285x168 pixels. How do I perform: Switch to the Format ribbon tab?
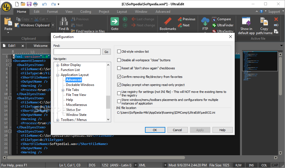[x=52, y=12]
